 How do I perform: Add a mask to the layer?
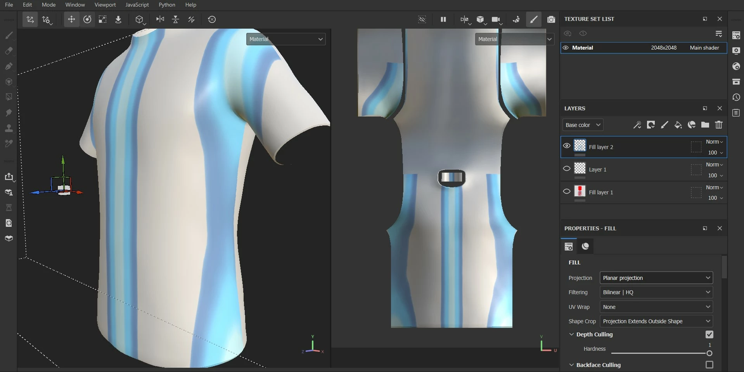click(x=651, y=125)
